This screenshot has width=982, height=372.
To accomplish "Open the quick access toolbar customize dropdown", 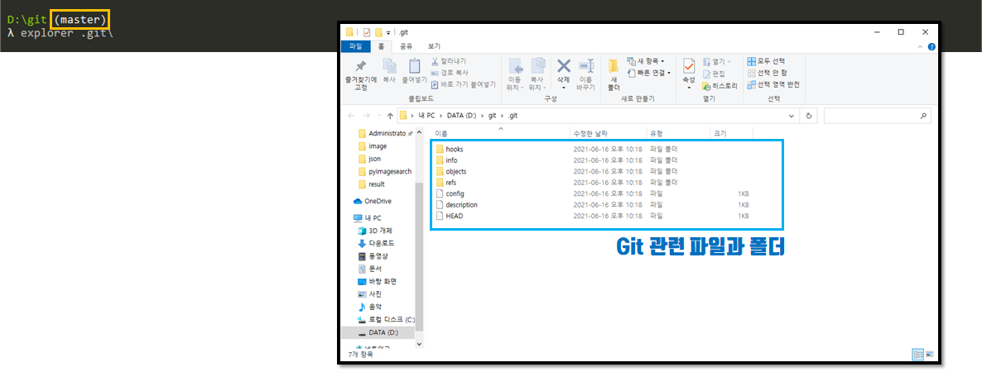I will tap(388, 32).
